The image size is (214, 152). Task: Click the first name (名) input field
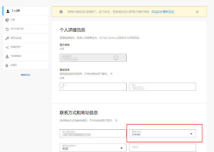(93, 87)
